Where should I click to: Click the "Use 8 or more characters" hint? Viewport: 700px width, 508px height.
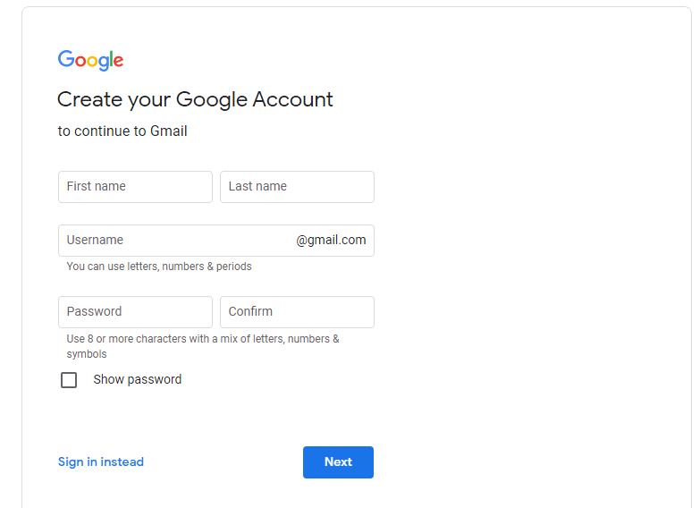[203, 346]
